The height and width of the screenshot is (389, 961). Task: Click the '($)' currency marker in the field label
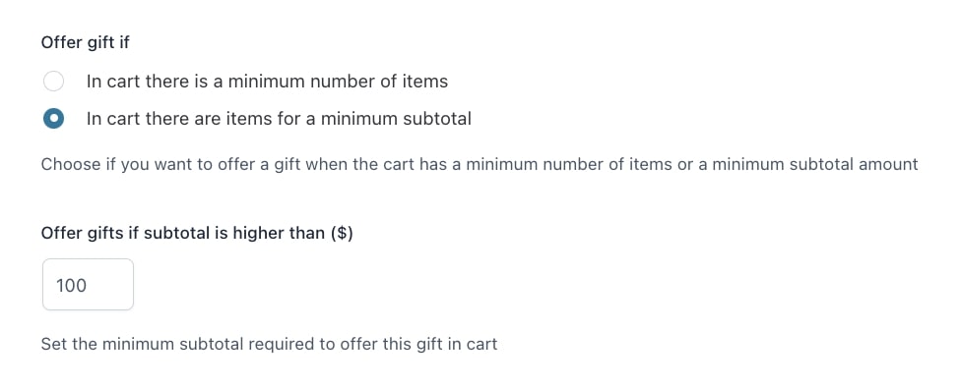coord(342,234)
